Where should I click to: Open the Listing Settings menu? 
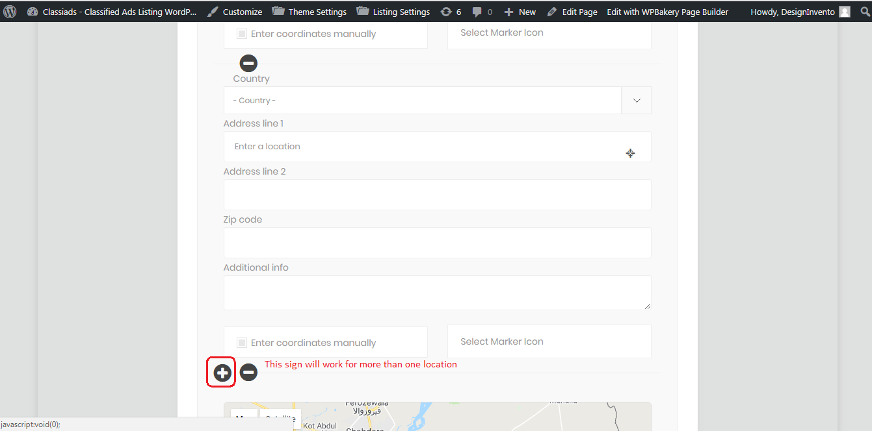point(393,12)
